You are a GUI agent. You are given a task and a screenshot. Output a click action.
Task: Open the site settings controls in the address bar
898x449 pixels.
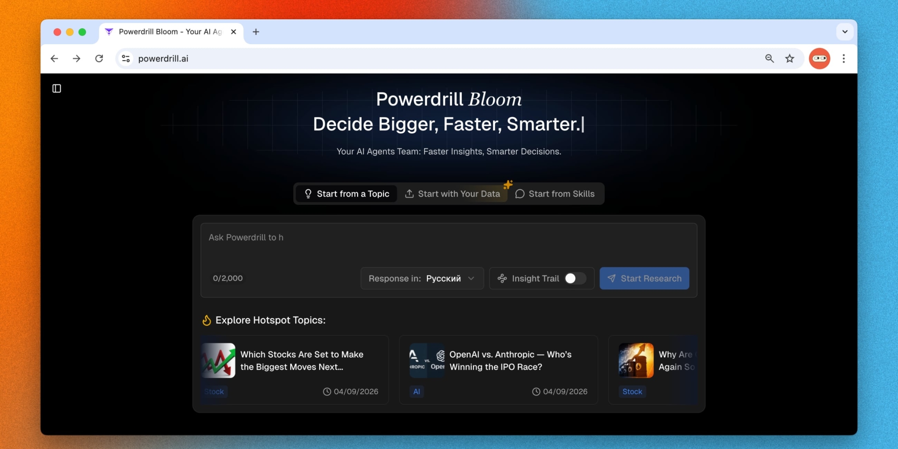(125, 58)
